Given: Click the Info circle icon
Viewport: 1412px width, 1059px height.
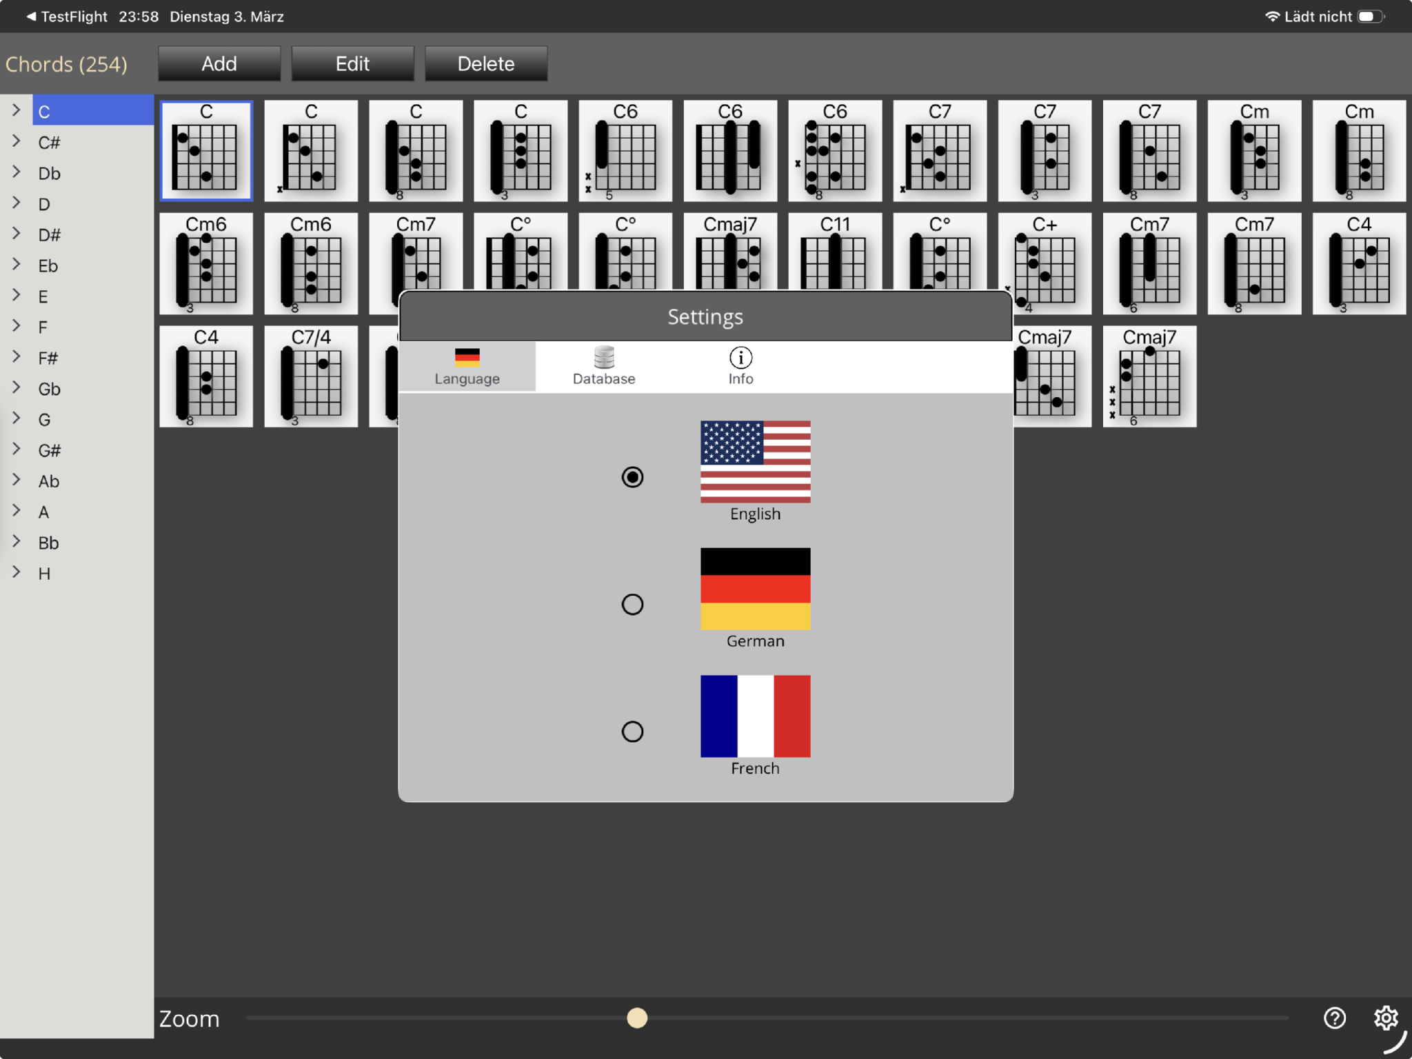Looking at the screenshot, I should 740,358.
